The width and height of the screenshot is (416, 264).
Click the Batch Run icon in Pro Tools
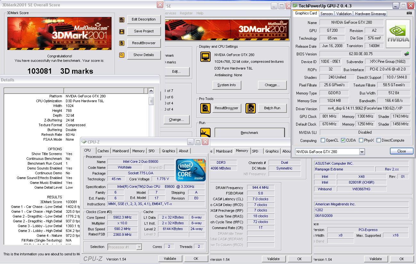[251, 108]
